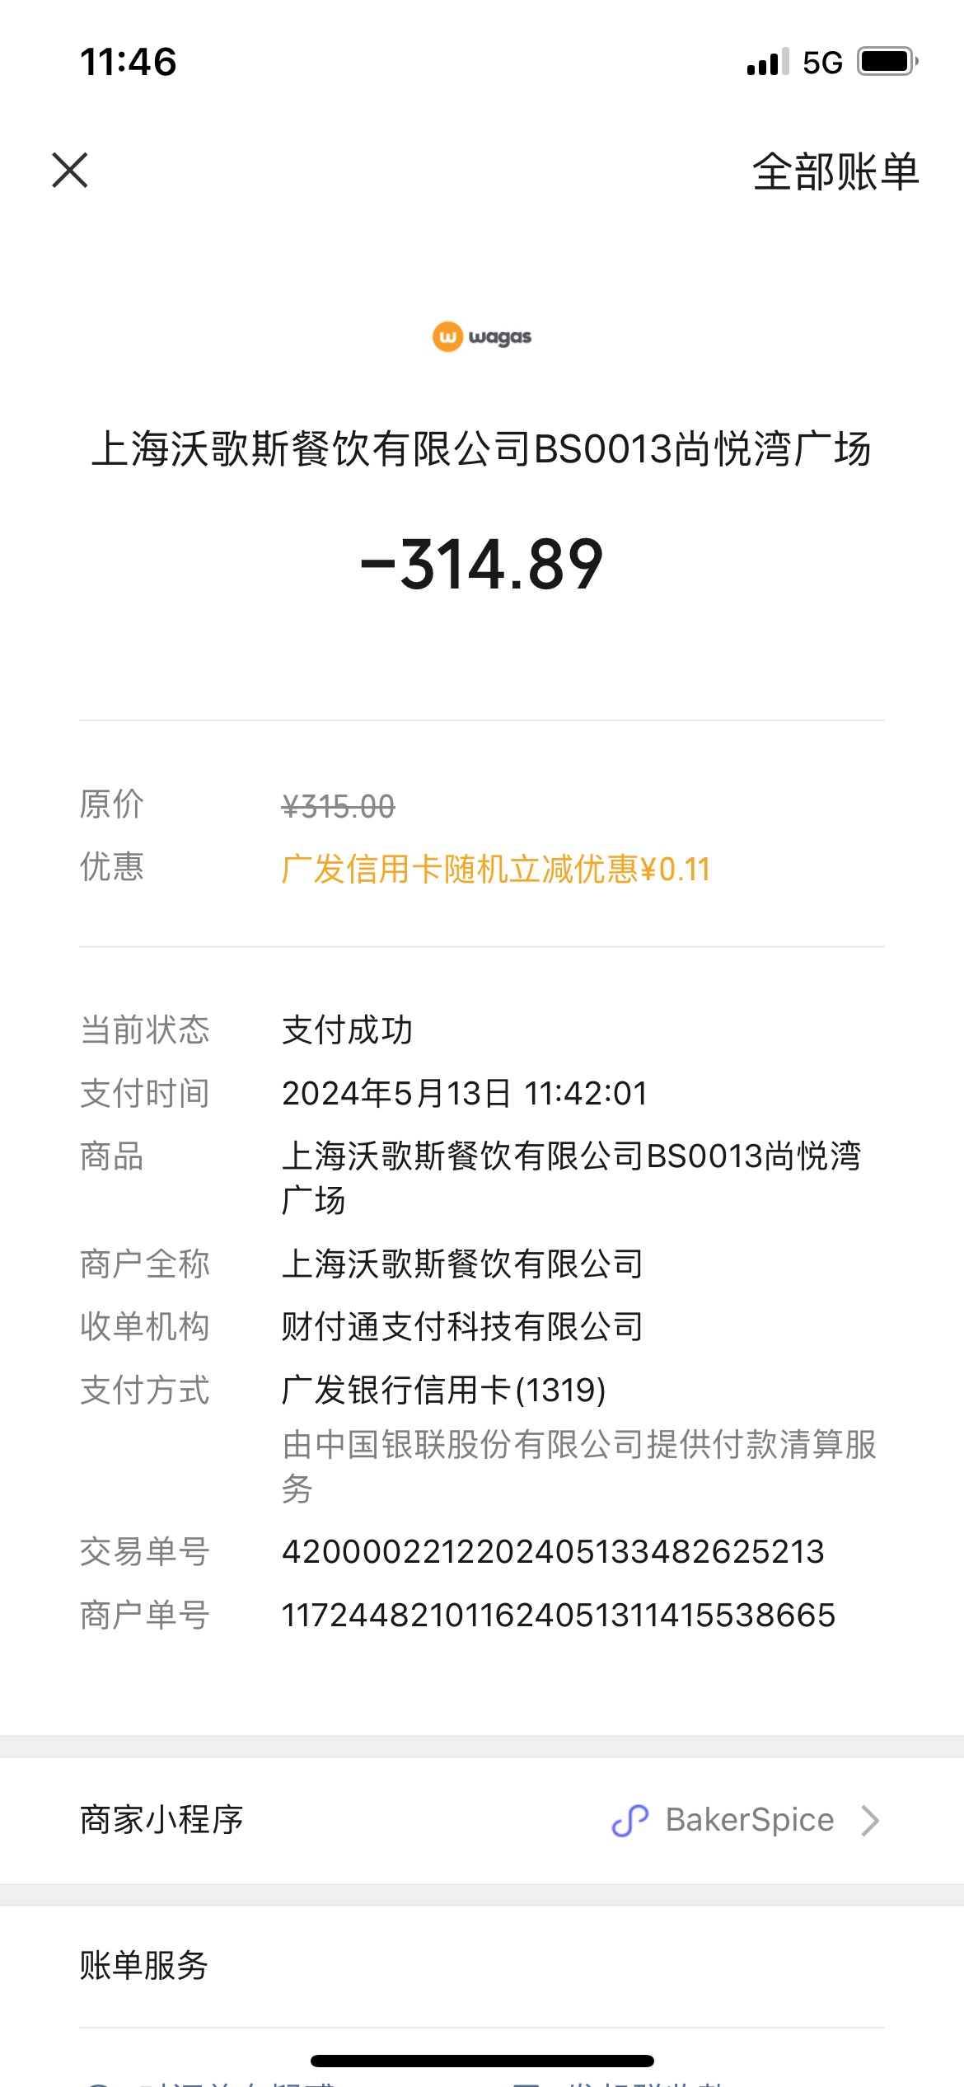Tap the 广发银行信用卡(1319) payment method
Viewport: 964px width, 2087px height.
(444, 1390)
